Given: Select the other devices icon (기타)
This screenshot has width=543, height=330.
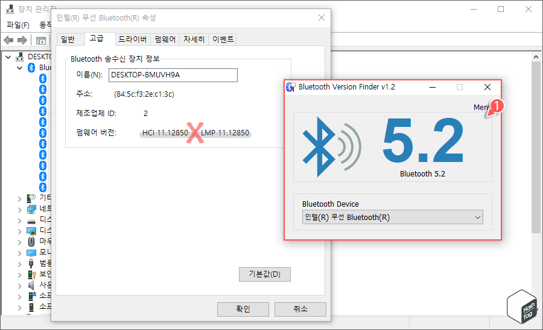Looking at the screenshot, I should click(x=31, y=198).
